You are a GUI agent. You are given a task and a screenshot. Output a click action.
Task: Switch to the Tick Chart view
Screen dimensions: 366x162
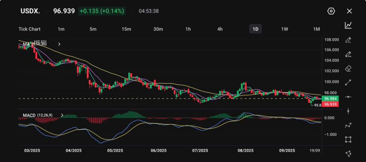29,29
